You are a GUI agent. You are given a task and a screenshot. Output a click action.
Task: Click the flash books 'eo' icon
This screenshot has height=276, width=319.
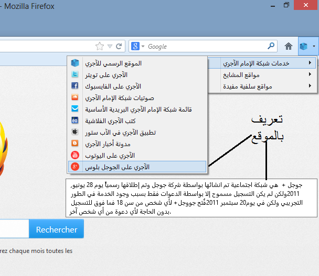click(75, 120)
